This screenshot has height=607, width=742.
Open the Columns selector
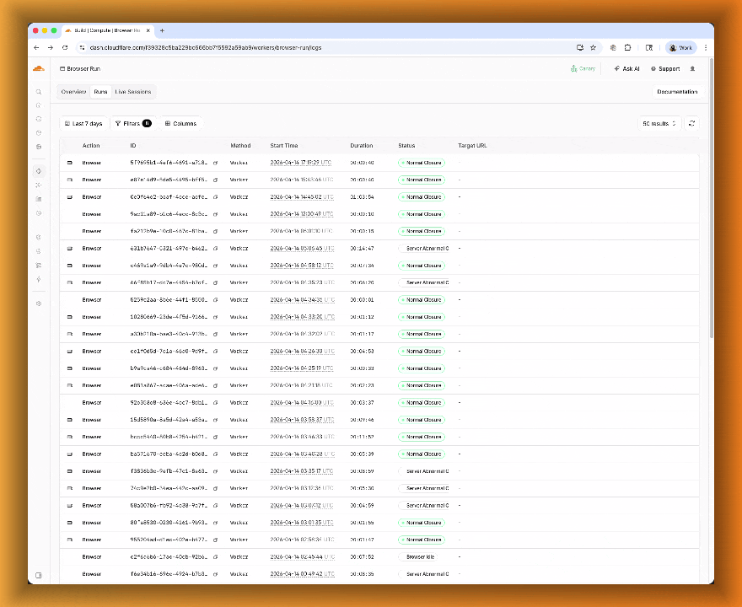180,123
